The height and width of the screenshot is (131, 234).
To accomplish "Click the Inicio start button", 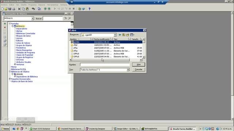I will [5, 129].
